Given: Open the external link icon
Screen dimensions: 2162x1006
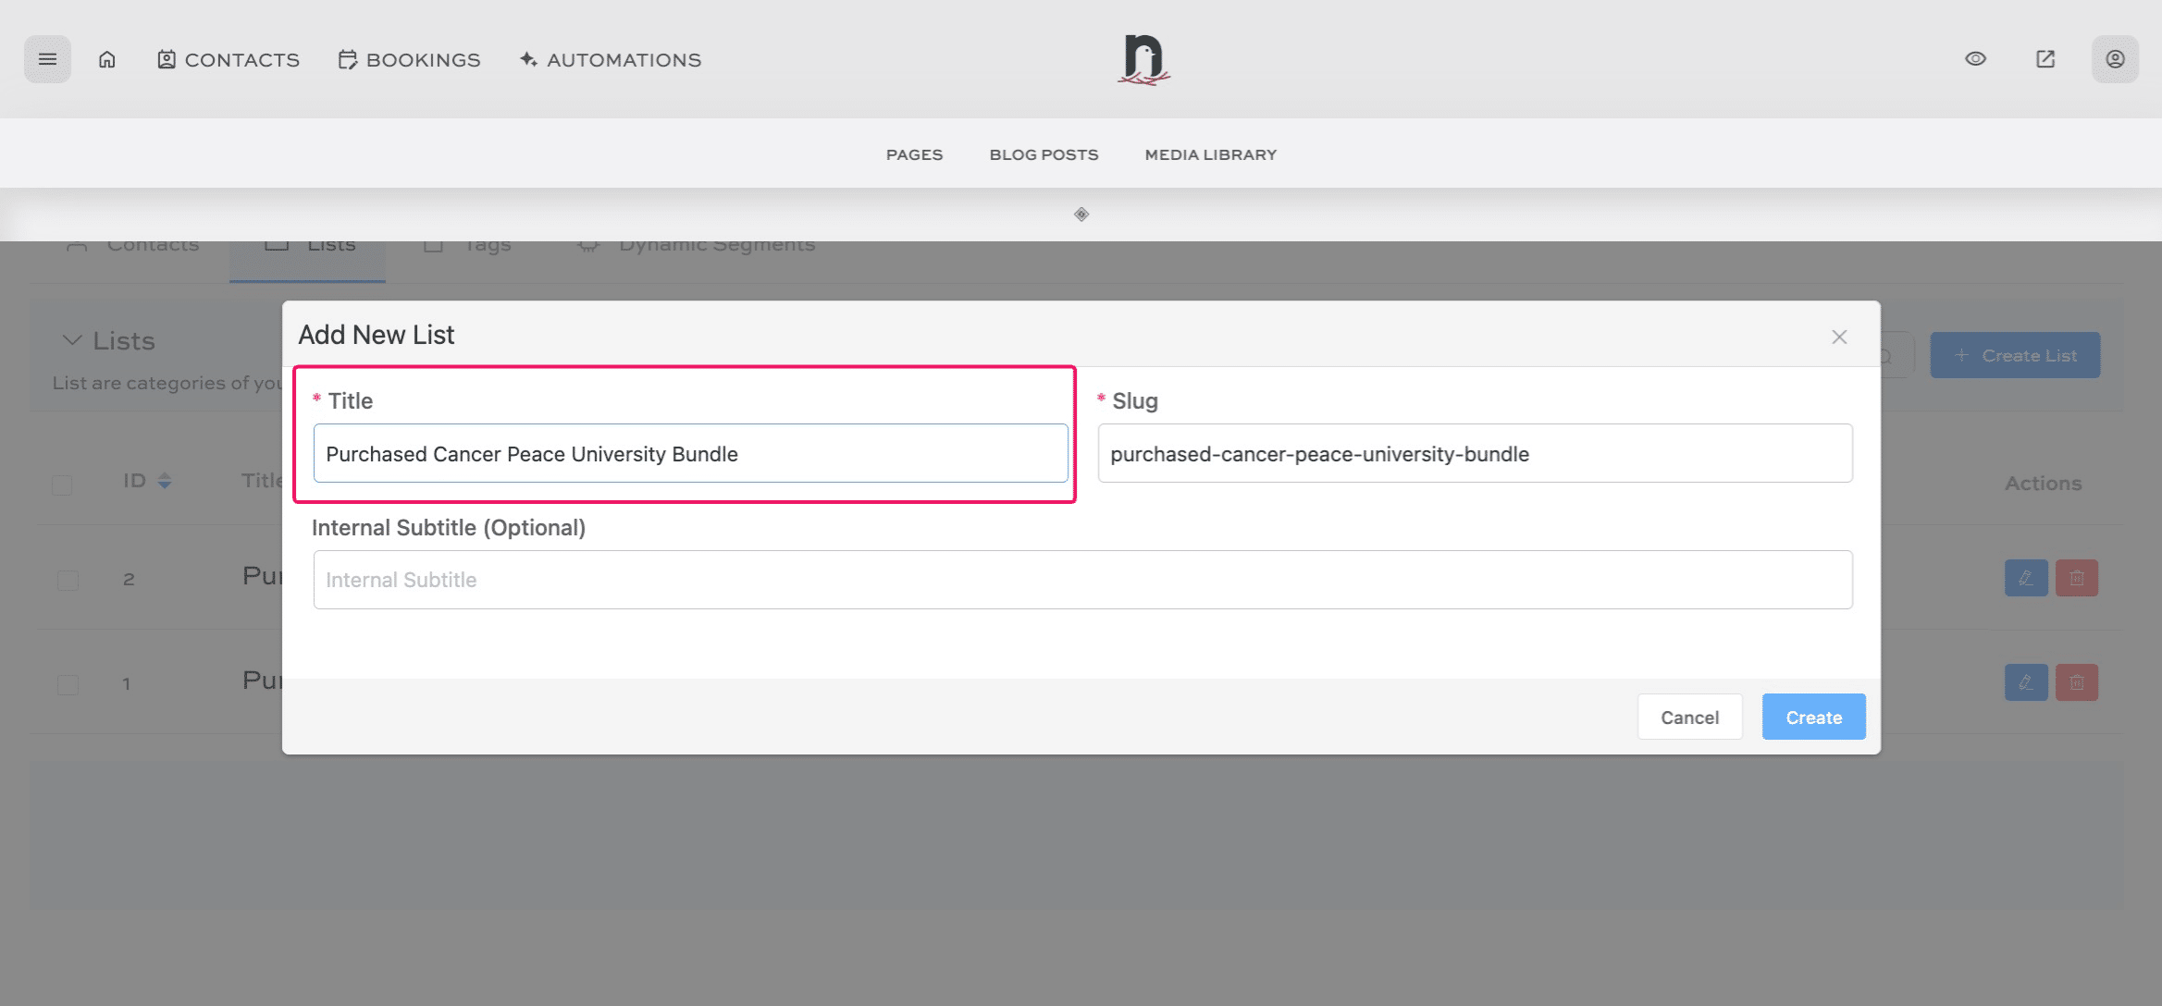Looking at the screenshot, I should point(2045,59).
